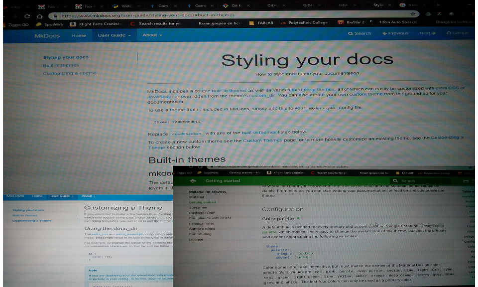Select License in Material sidebar
This screenshot has width=478, height=287.
[196, 240]
